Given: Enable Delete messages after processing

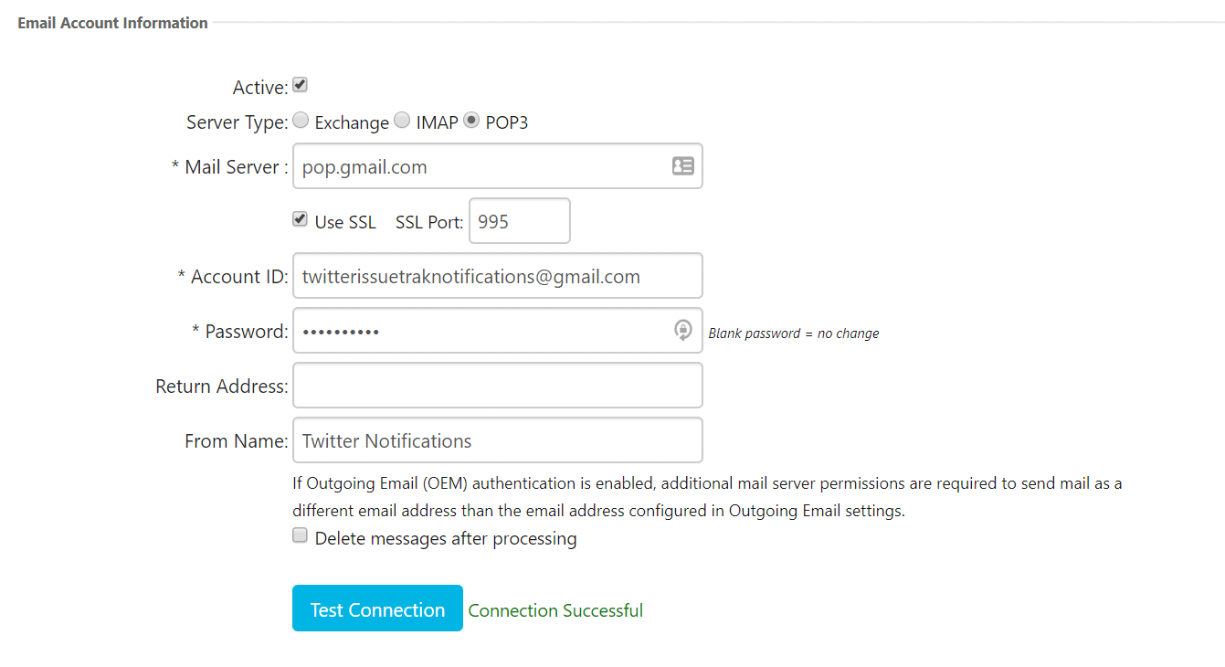Looking at the screenshot, I should (x=300, y=536).
